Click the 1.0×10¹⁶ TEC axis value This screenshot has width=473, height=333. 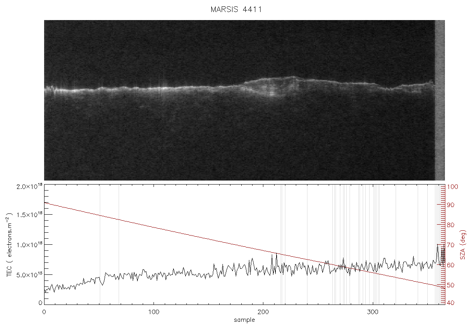29,245
